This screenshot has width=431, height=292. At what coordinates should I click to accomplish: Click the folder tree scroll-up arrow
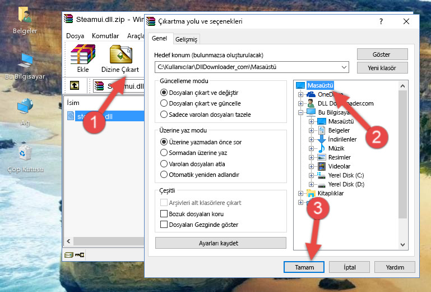click(x=402, y=86)
